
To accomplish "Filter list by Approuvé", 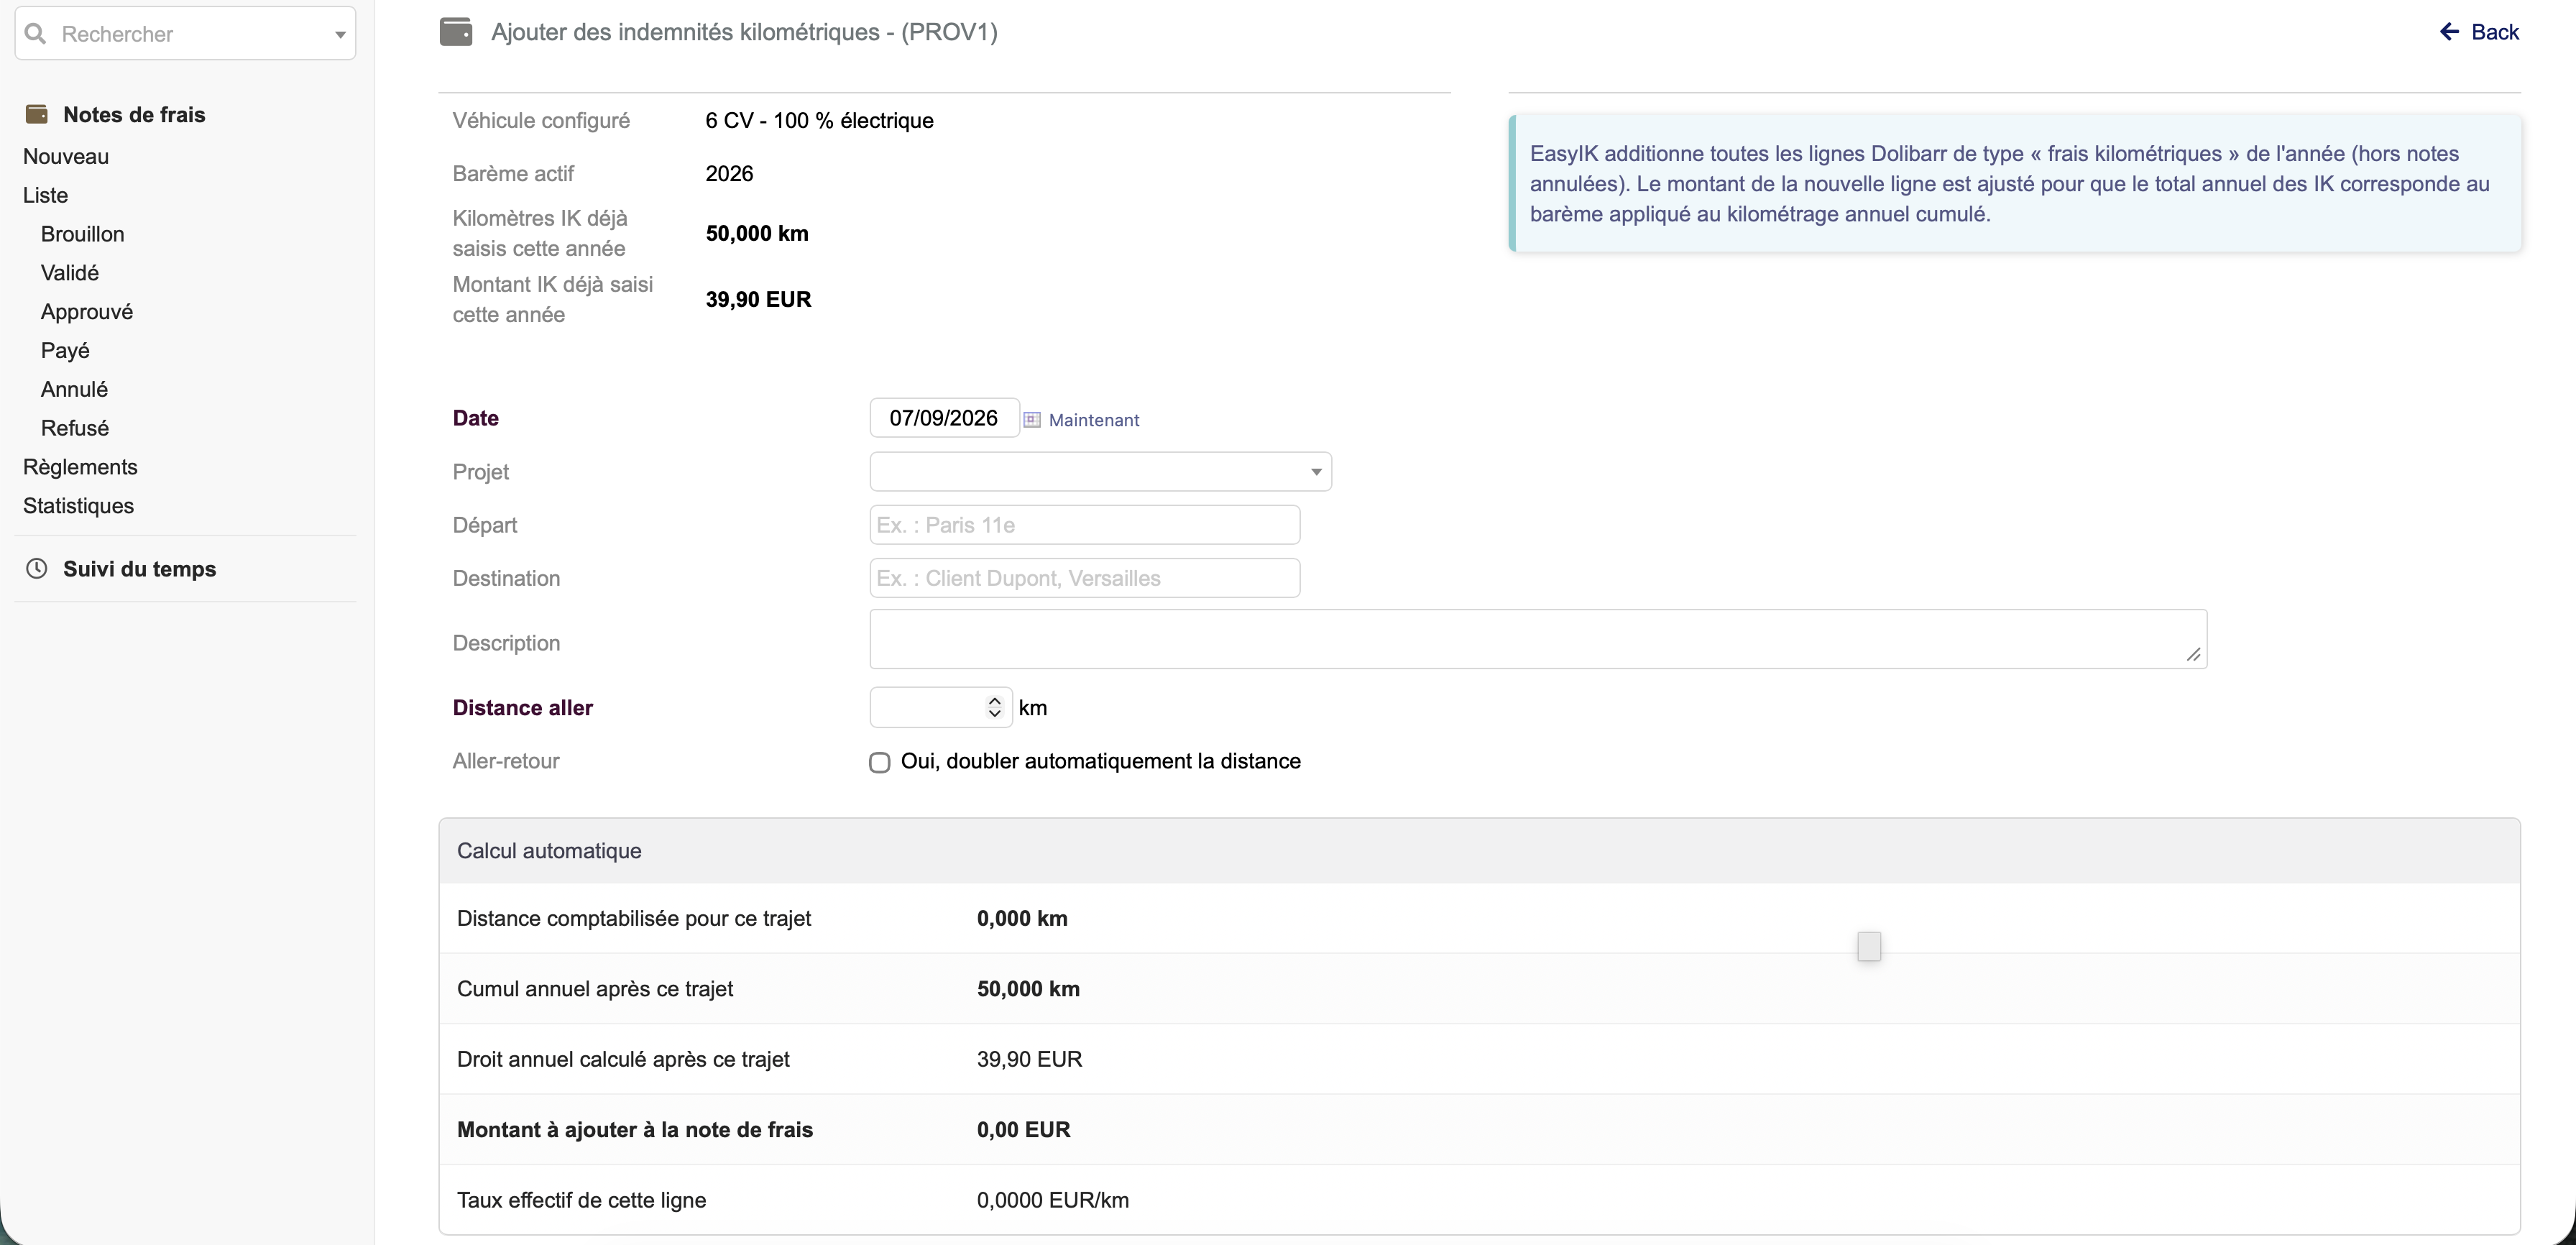I will tap(87, 312).
